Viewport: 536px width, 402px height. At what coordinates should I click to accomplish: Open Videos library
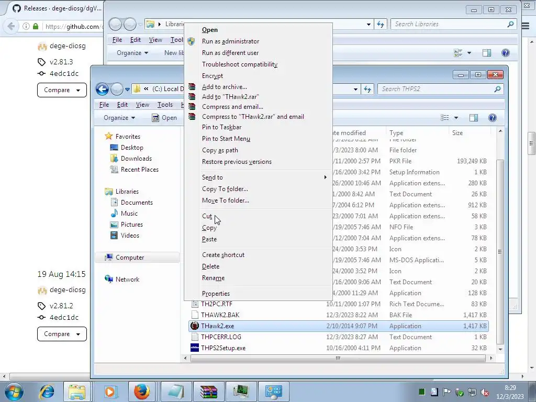[x=130, y=236]
